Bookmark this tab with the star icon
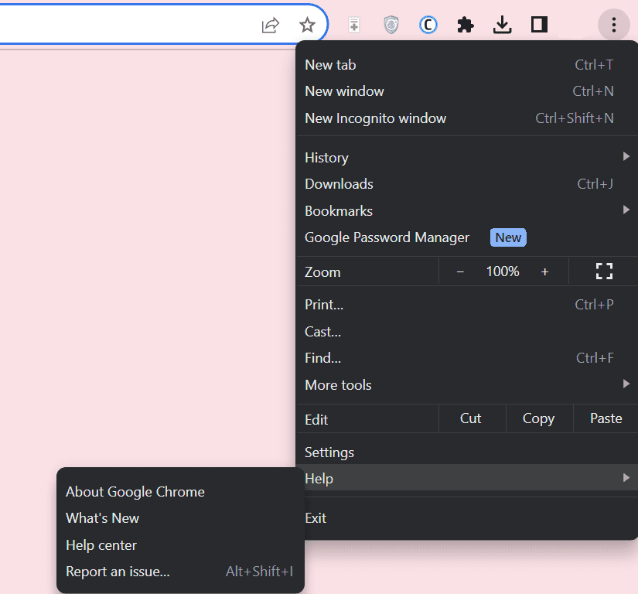Viewport: 638px width, 594px height. click(307, 26)
